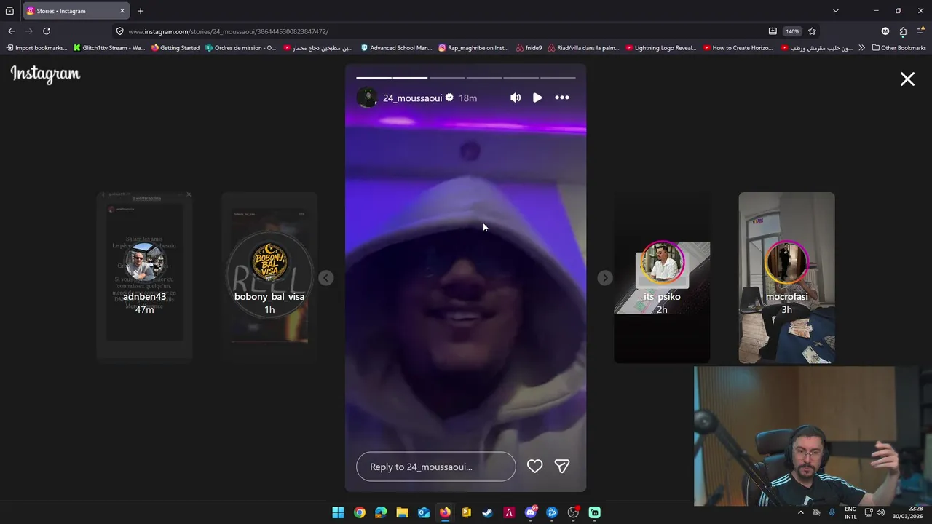The width and height of the screenshot is (932, 524).
Task: Open fnide9 bookmark
Action: [x=529, y=48]
